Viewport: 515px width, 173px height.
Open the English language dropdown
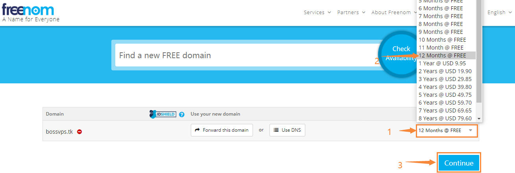point(499,13)
